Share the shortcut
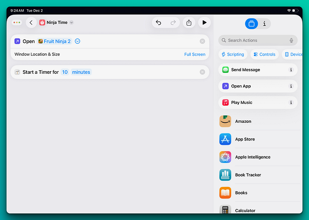309x220 pixels. tap(189, 23)
